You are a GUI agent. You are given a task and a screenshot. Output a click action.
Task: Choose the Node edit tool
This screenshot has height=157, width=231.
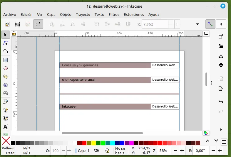pos(5,43)
